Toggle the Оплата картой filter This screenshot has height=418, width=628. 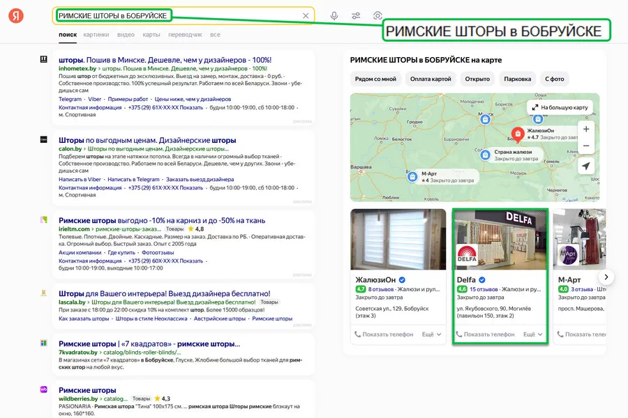pos(431,79)
